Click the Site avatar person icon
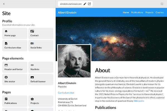This screenshot has height=111, width=167. pyautogui.click(x=6, y=77)
